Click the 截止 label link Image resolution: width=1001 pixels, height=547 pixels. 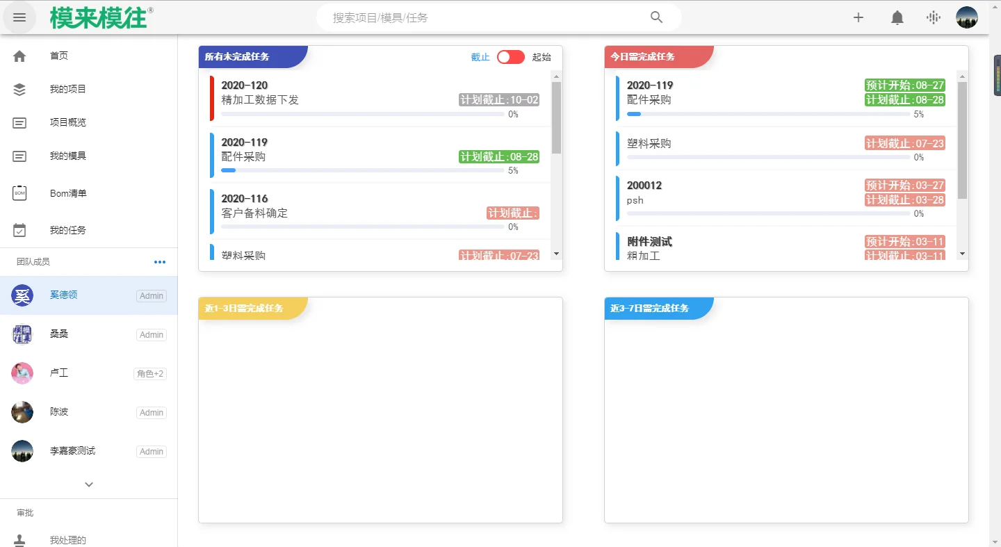point(480,57)
